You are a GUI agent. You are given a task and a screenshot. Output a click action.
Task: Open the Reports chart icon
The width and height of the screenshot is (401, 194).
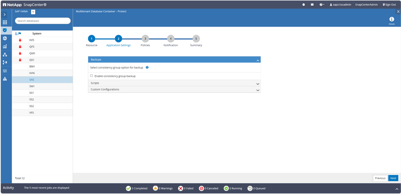(x=5, y=46)
